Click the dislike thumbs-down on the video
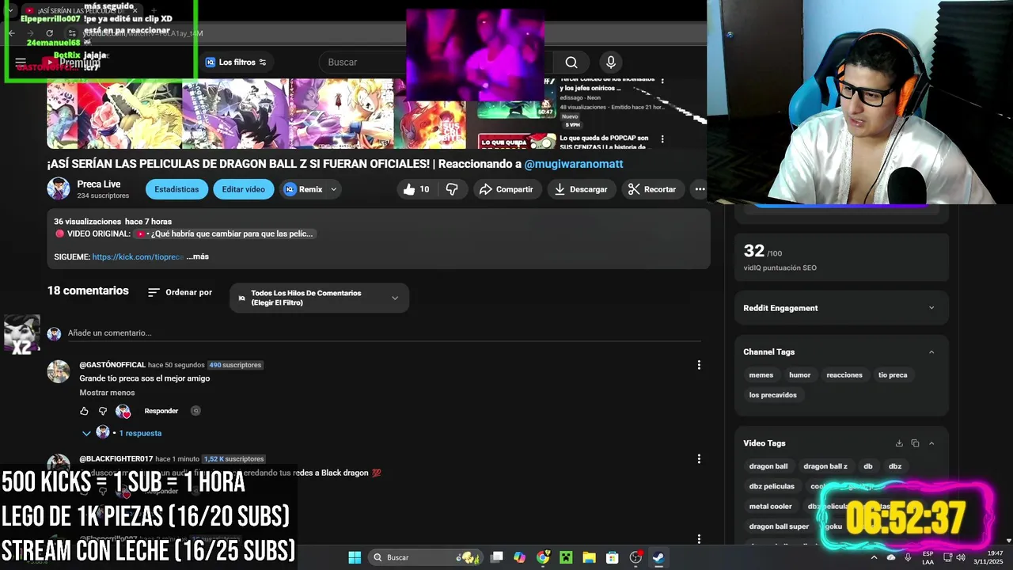1013x570 pixels. click(x=452, y=189)
